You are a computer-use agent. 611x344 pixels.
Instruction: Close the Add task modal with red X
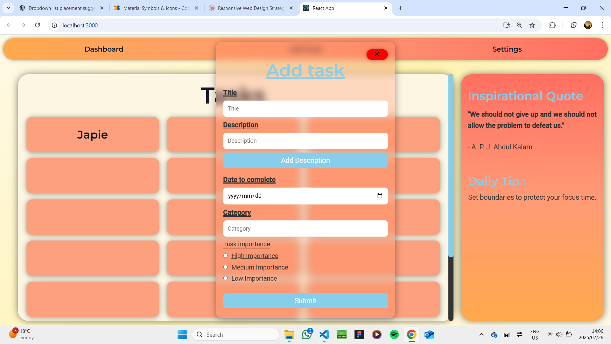click(x=377, y=54)
